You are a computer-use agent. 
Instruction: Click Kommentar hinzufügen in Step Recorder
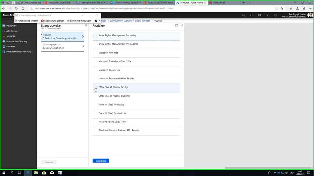click(79, 21)
